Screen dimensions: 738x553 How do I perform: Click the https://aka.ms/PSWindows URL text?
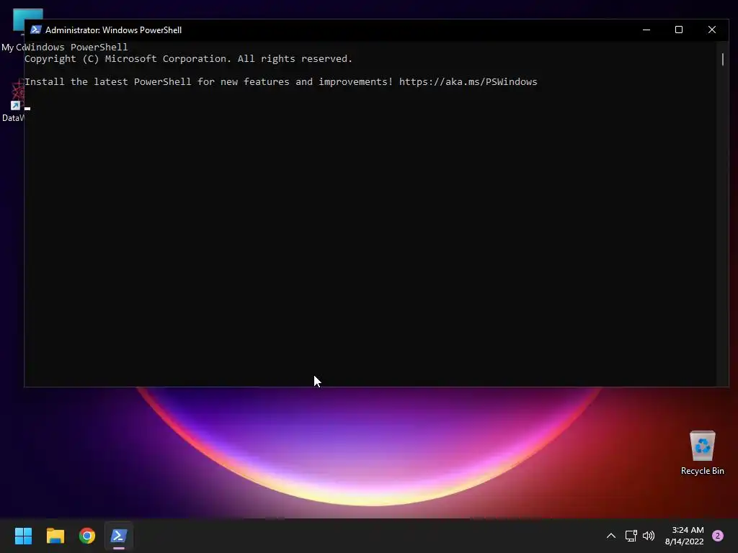coord(468,82)
